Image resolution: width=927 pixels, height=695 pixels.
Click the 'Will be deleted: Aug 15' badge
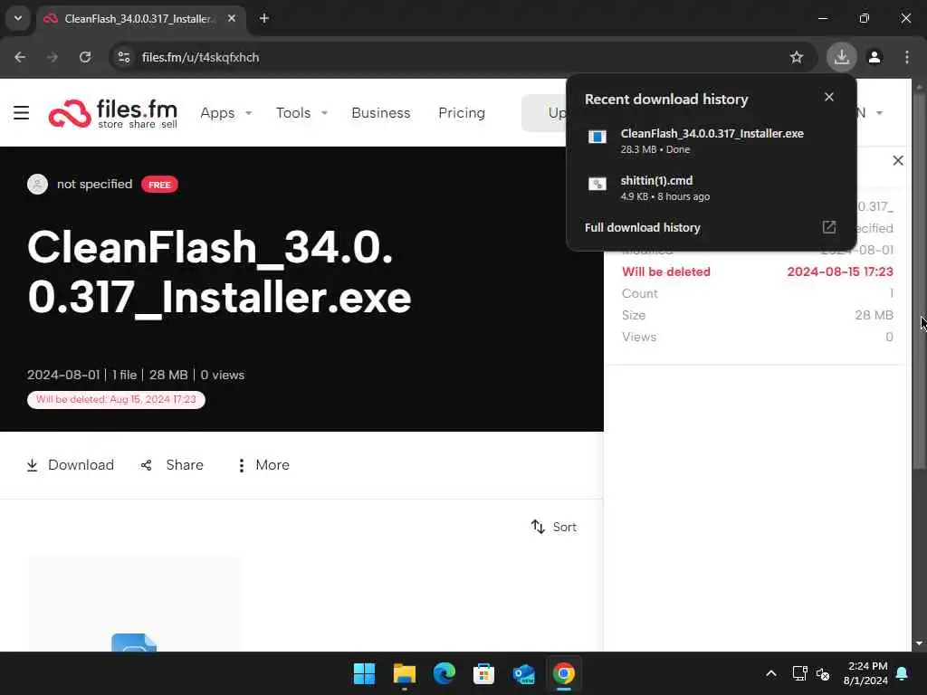pos(116,399)
